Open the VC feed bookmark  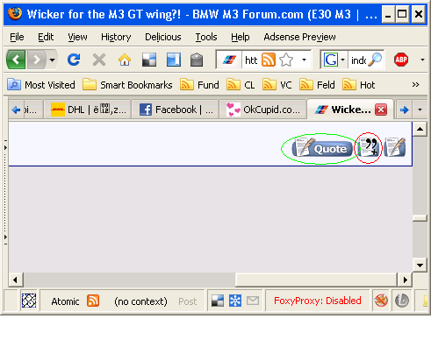277,85
